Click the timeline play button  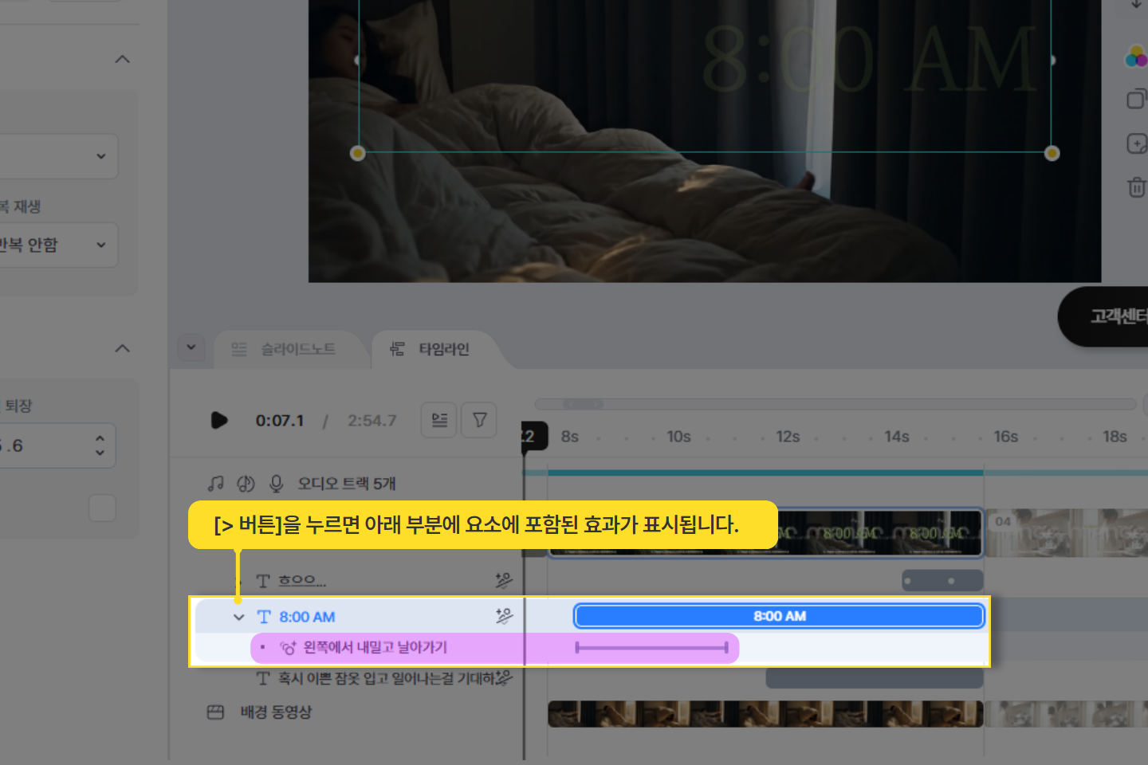point(219,420)
